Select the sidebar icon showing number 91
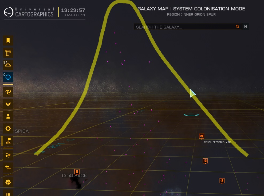 [8, 65]
